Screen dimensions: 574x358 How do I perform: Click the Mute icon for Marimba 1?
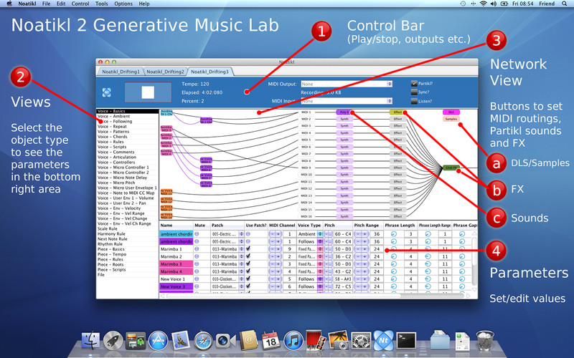click(197, 248)
